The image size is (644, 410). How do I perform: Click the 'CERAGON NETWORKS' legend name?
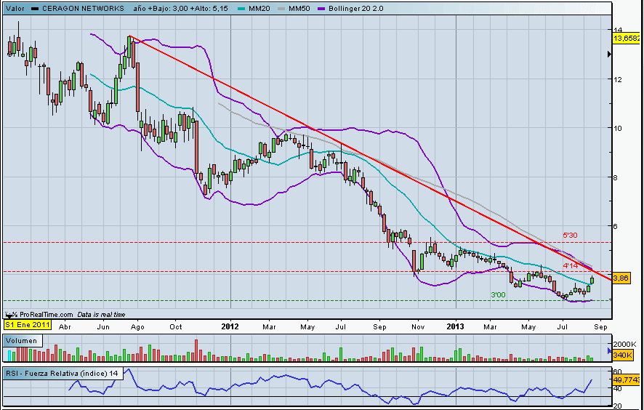(83, 9)
